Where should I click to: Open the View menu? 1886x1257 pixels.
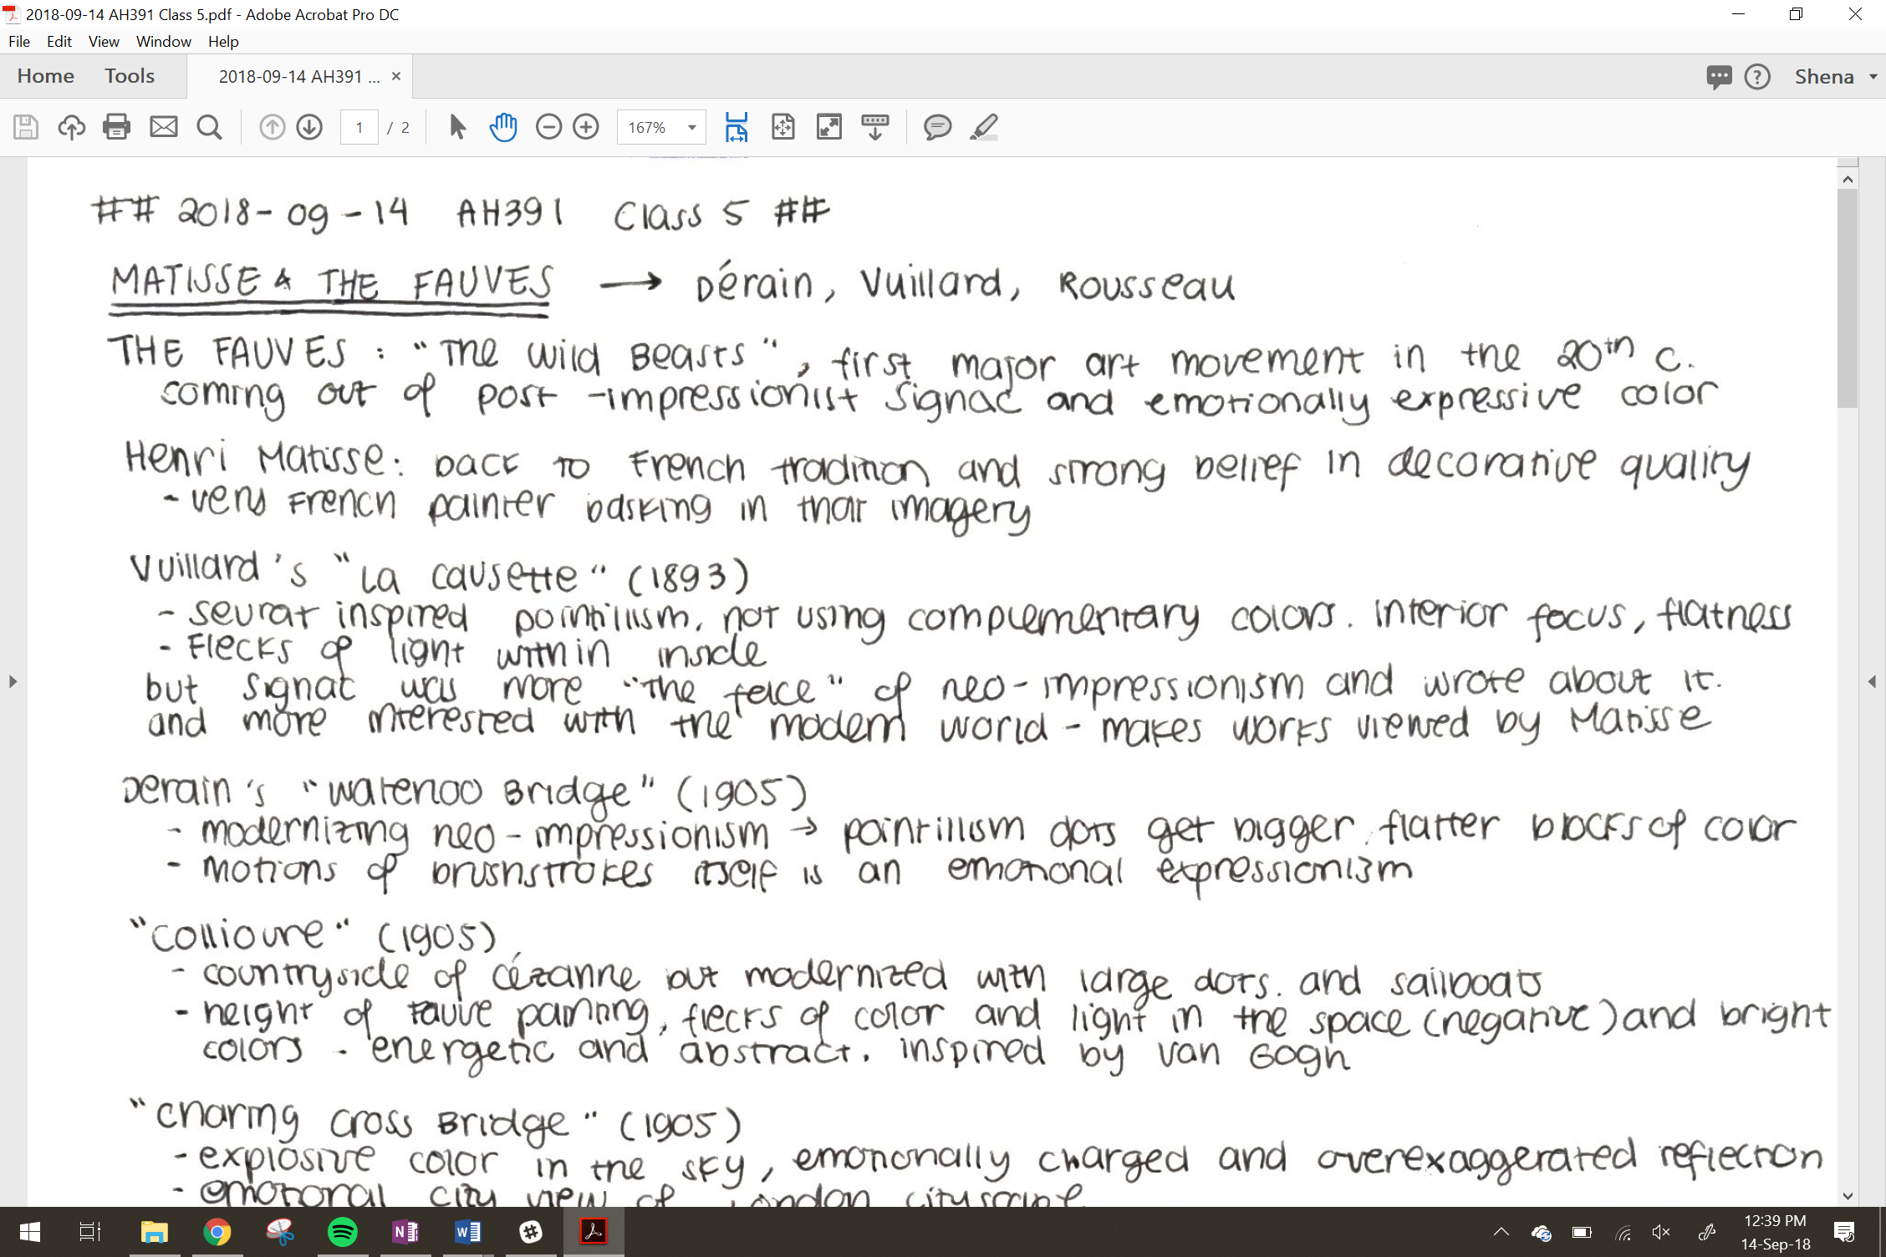pos(104,41)
